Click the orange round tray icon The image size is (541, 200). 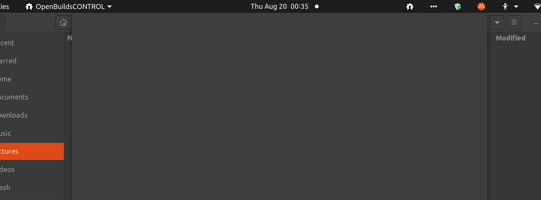481,6
